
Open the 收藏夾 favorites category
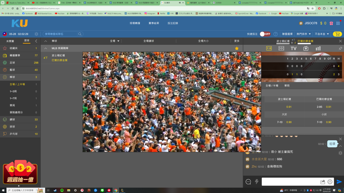click(x=20, y=48)
